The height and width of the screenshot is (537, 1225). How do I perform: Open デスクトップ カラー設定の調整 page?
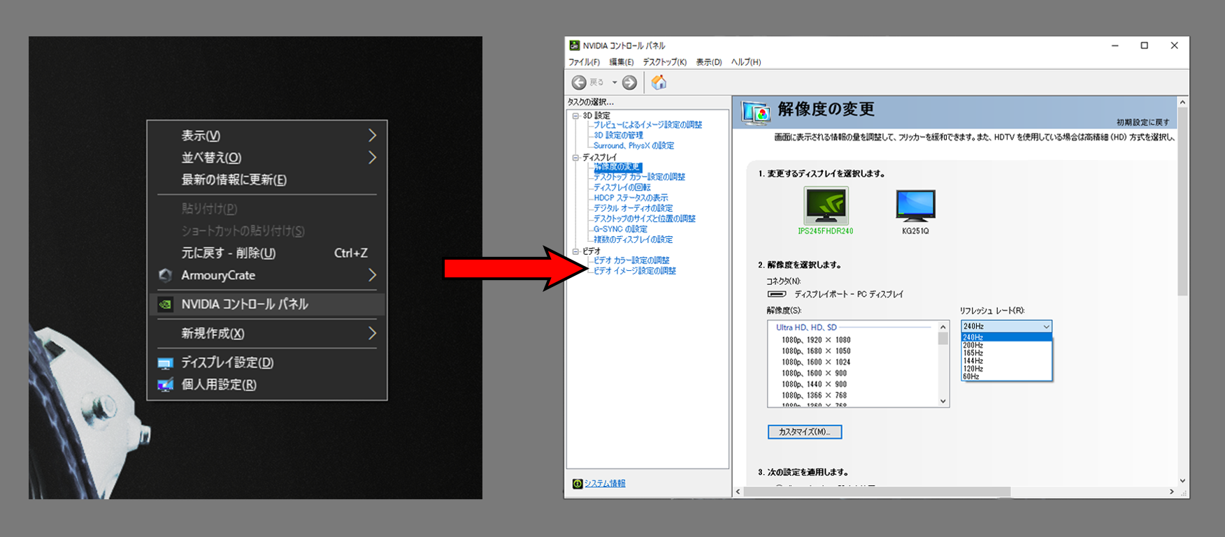[639, 177]
